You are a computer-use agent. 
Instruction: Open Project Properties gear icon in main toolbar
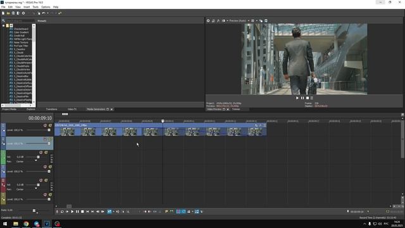tap(23, 13)
